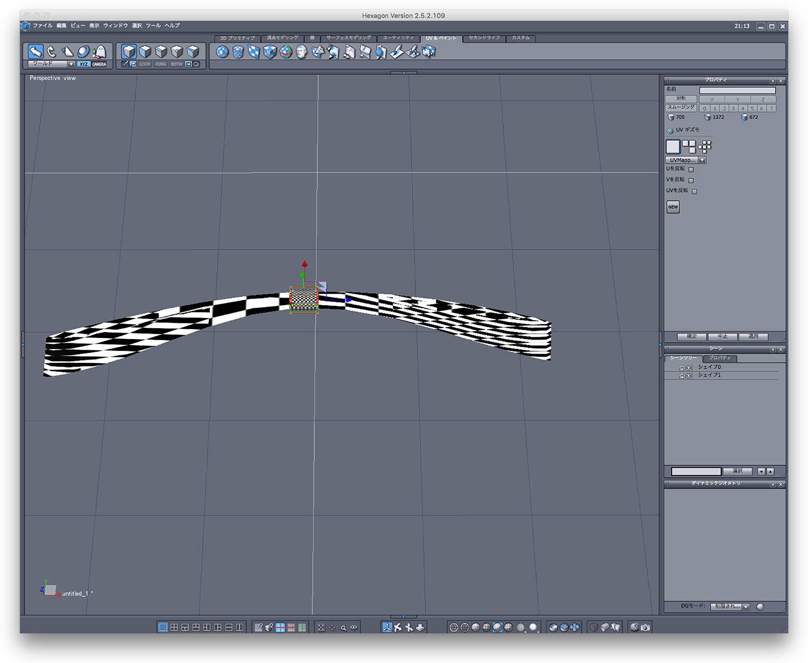This screenshot has height=663, width=808.
Task: Open the ファイル menu
Action: [x=43, y=25]
